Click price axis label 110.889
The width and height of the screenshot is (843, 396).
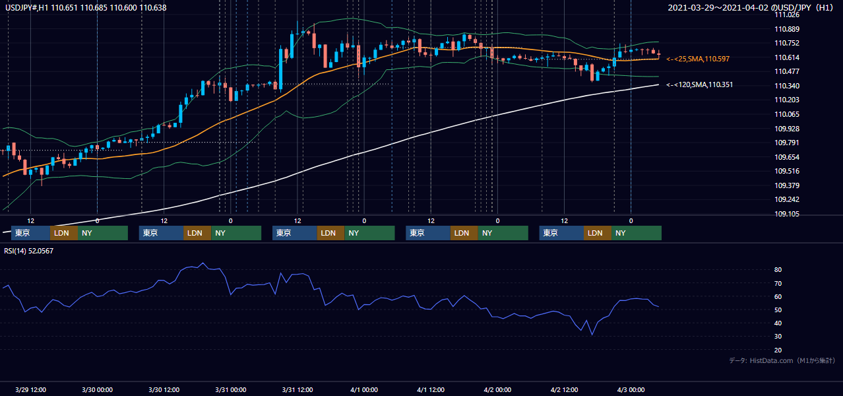tap(787, 29)
